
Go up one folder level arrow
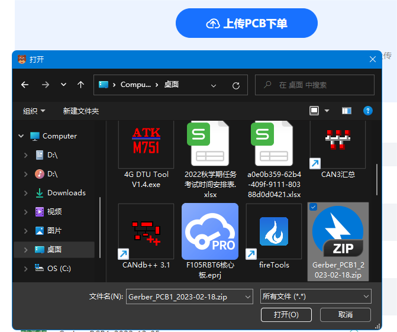coord(80,85)
